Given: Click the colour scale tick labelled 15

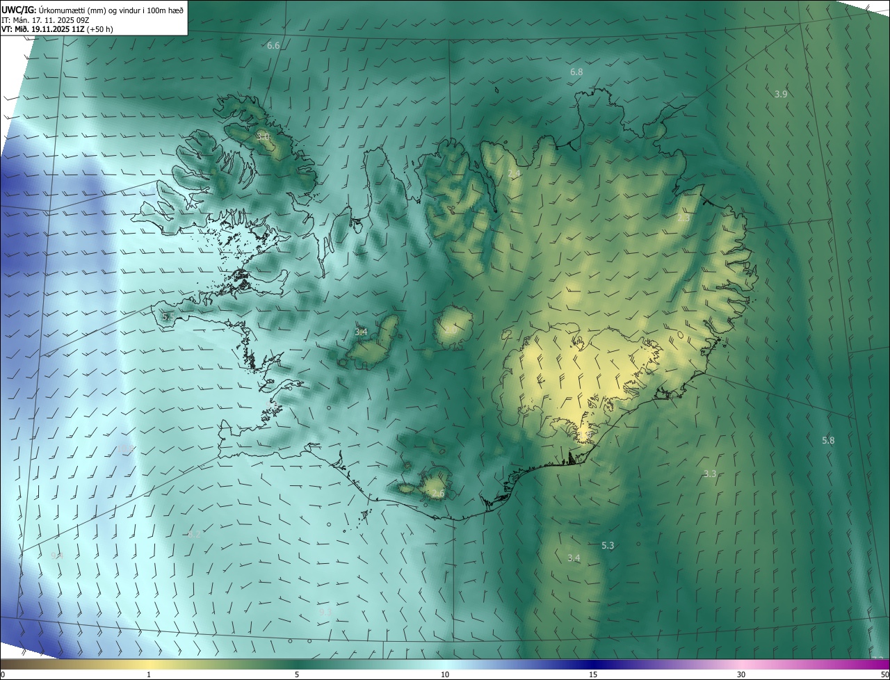Looking at the screenshot, I should point(593,674).
